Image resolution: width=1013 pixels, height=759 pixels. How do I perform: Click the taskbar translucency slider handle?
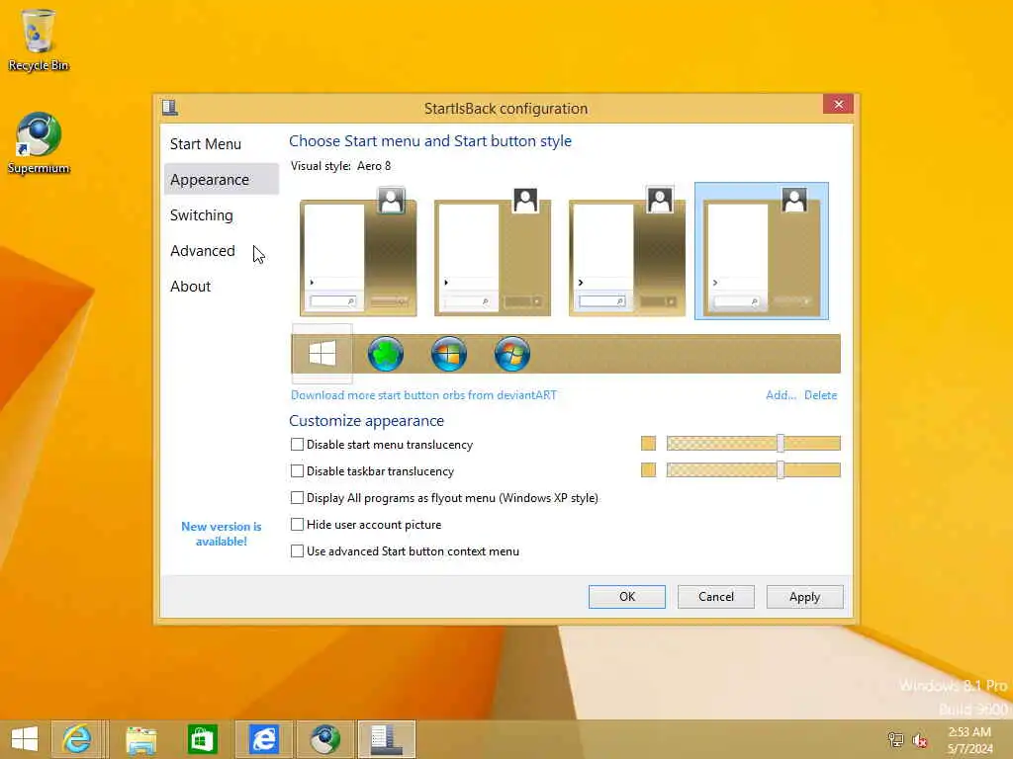(781, 469)
